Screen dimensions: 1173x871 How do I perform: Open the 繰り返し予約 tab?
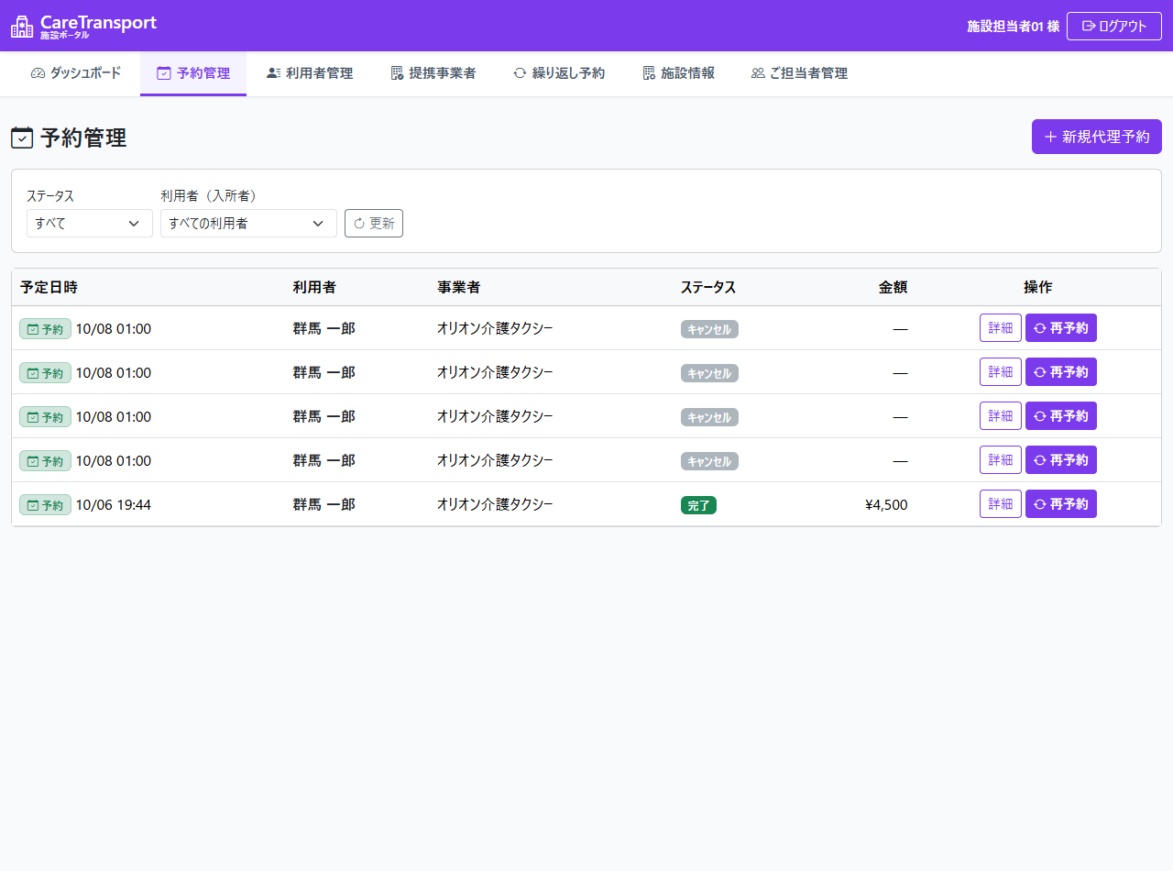click(x=559, y=73)
